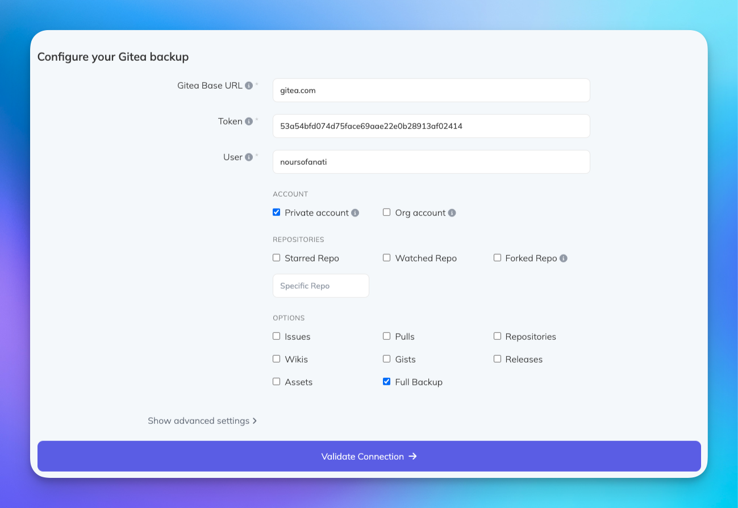This screenshot has width=738, height=508.
Task: Click the chevron after Show advanced settings
Action: [256, 420]
